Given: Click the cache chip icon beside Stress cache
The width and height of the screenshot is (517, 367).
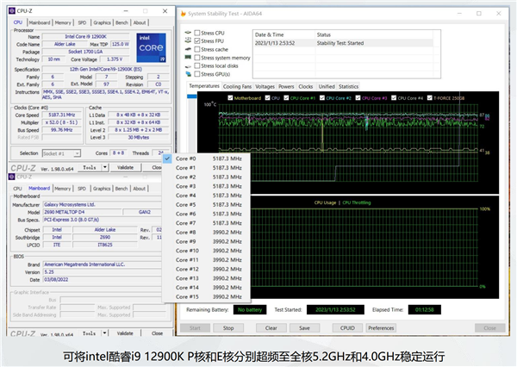Looking at the screenshot, I should click(189, 50).
